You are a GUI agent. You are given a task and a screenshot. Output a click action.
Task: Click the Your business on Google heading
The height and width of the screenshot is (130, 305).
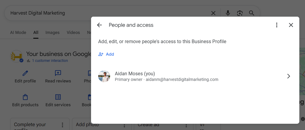(x=59, y=54)
